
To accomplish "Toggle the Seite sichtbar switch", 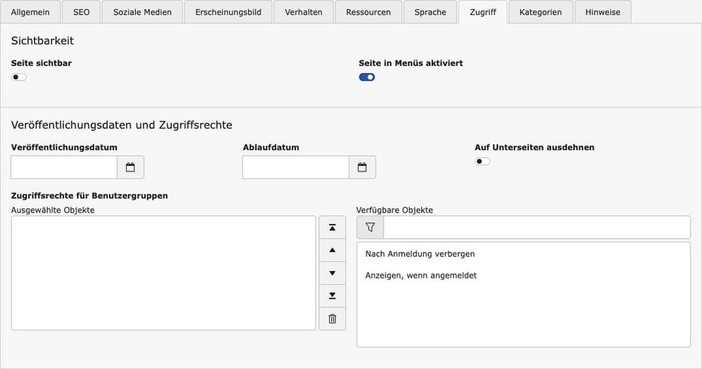I will pos(19,77).
